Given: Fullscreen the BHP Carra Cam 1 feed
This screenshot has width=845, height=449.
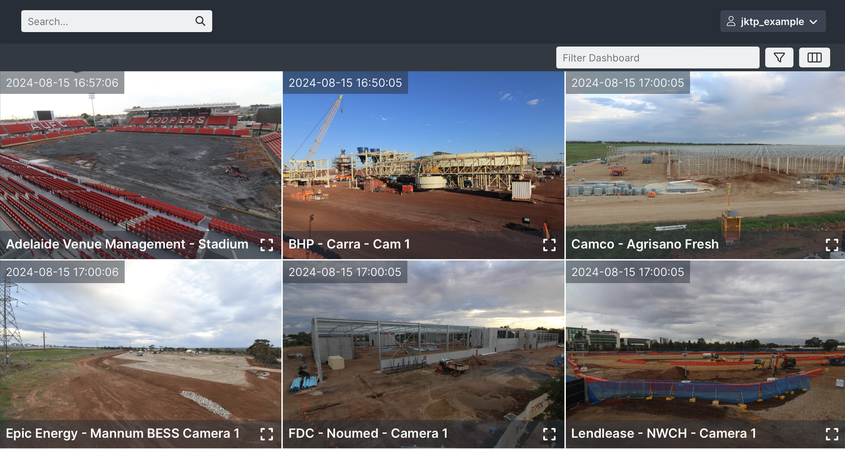Looking at the screenshot, I should click(549, 245).
